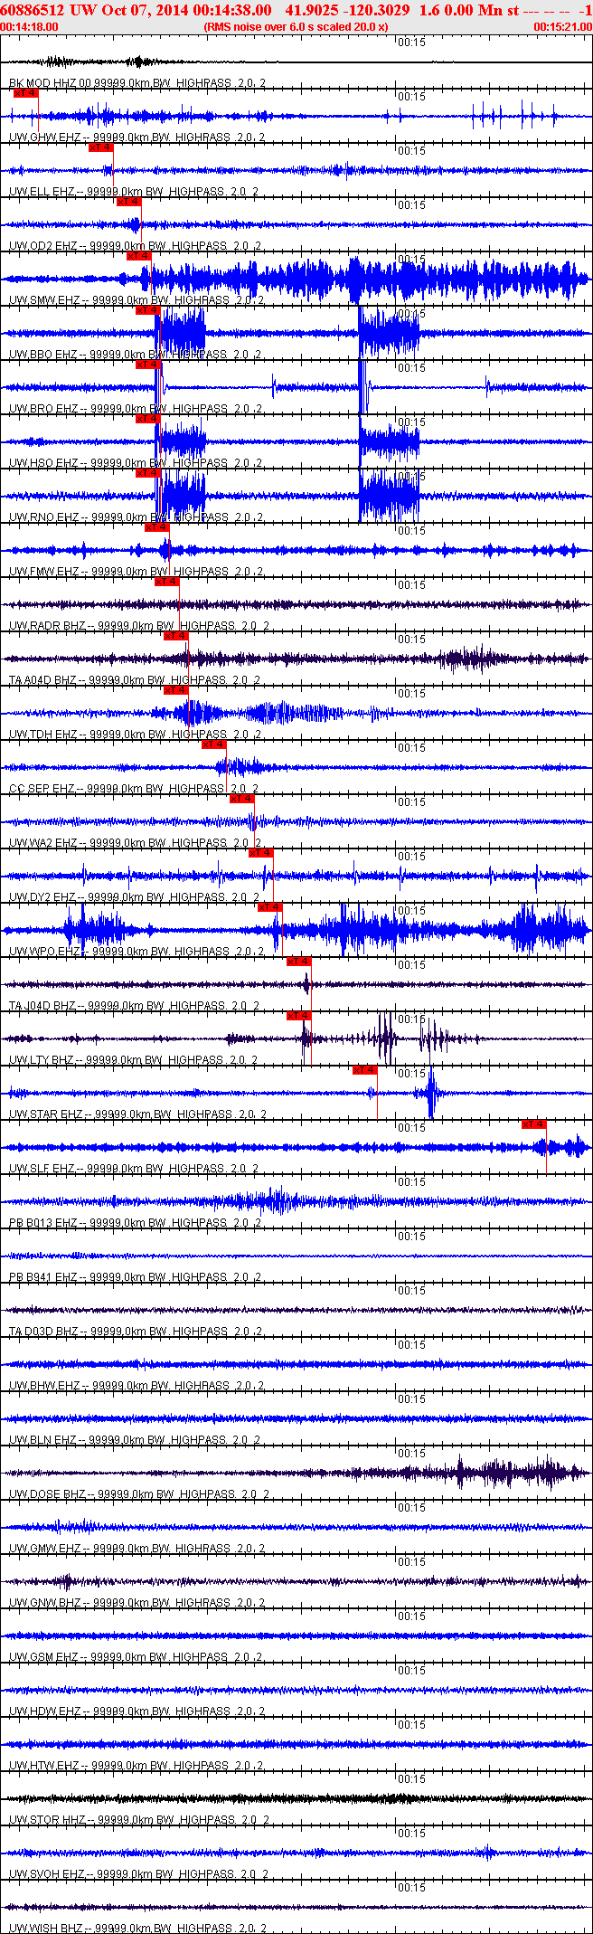Click the red pick flag above CC.SEP label
The width and height of the screenshot is (593, 1934).
pos(213,744)
